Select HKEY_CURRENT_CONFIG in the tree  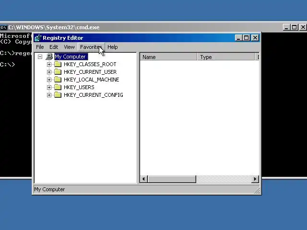(94, 95)
